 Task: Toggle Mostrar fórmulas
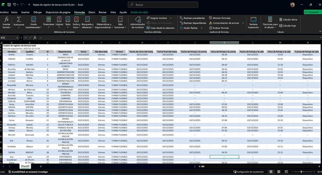[220, 18]
